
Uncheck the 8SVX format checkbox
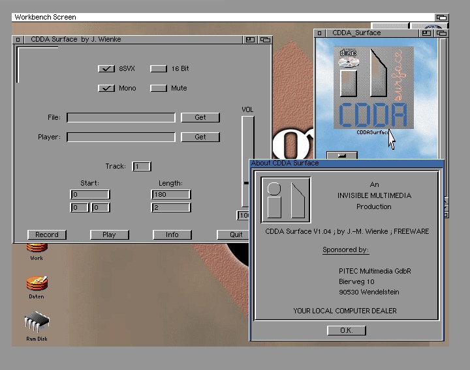click(x=106, y=68)
